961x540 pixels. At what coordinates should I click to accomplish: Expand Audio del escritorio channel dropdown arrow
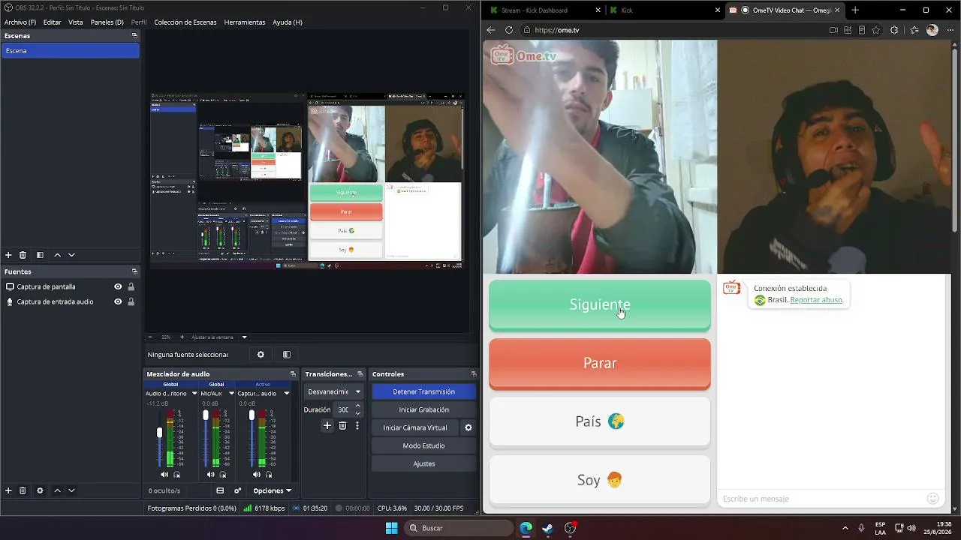(x=194, y=393)
